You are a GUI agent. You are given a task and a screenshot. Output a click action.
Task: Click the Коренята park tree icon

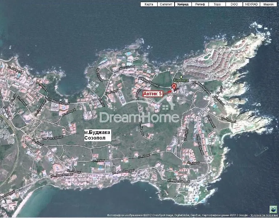[181, 77]
